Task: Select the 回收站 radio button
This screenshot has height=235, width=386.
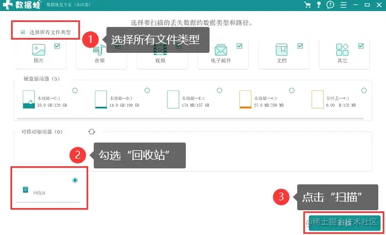Action: tap(75, 181)
